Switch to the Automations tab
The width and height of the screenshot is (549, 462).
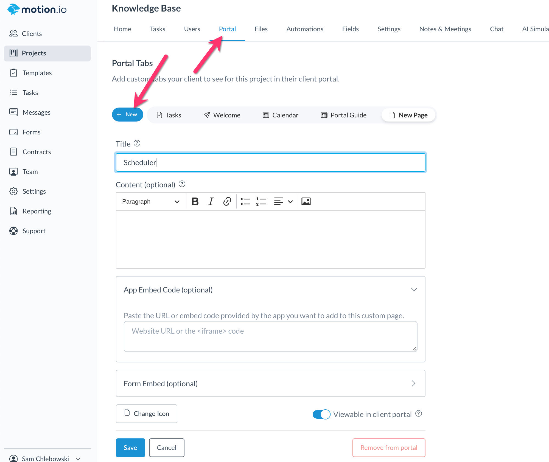305,29
